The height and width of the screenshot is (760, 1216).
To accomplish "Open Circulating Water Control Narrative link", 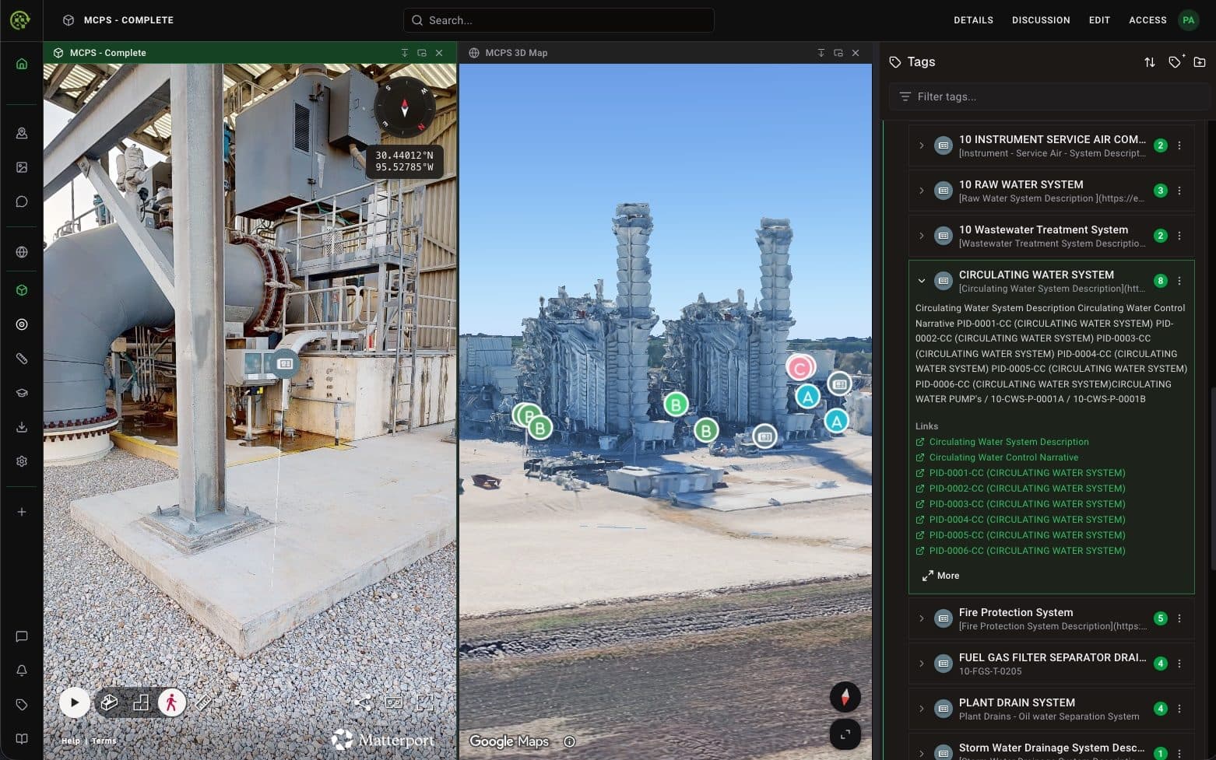I will [x=1003, y=457].
